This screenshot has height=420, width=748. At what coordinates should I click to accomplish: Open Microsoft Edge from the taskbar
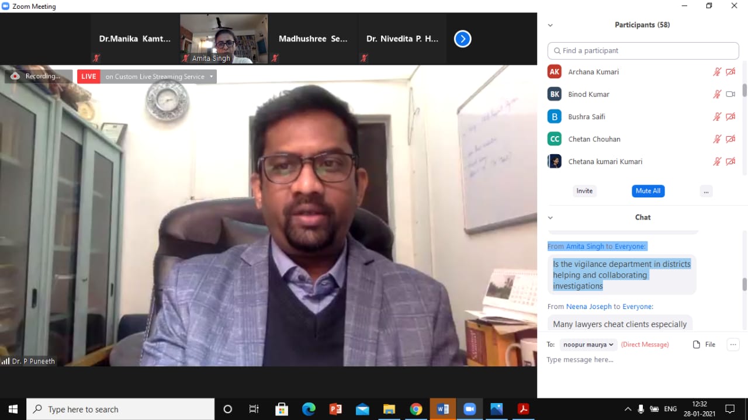[x=309, y=409]
